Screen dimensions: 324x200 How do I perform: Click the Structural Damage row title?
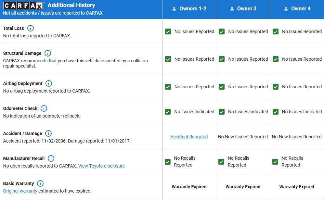[22, 53]
